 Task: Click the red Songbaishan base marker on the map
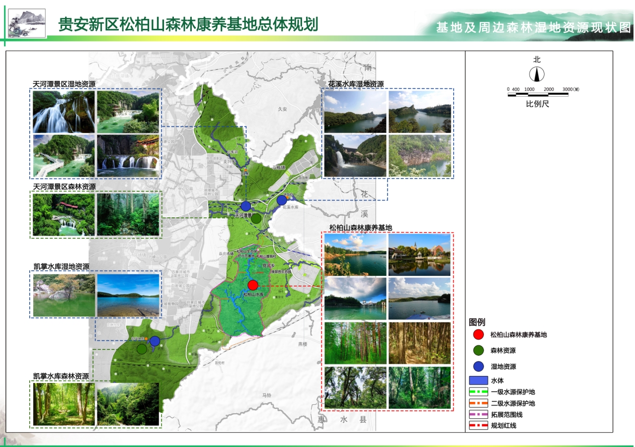click(252, 285)
